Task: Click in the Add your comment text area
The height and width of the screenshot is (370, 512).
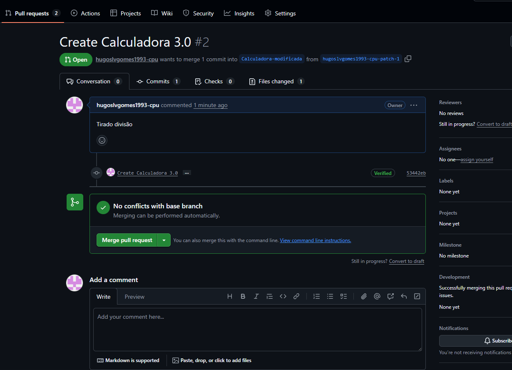Action: [258, 330]
